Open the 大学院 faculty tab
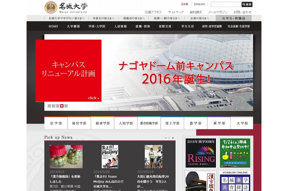 click(x=242, y=123)
